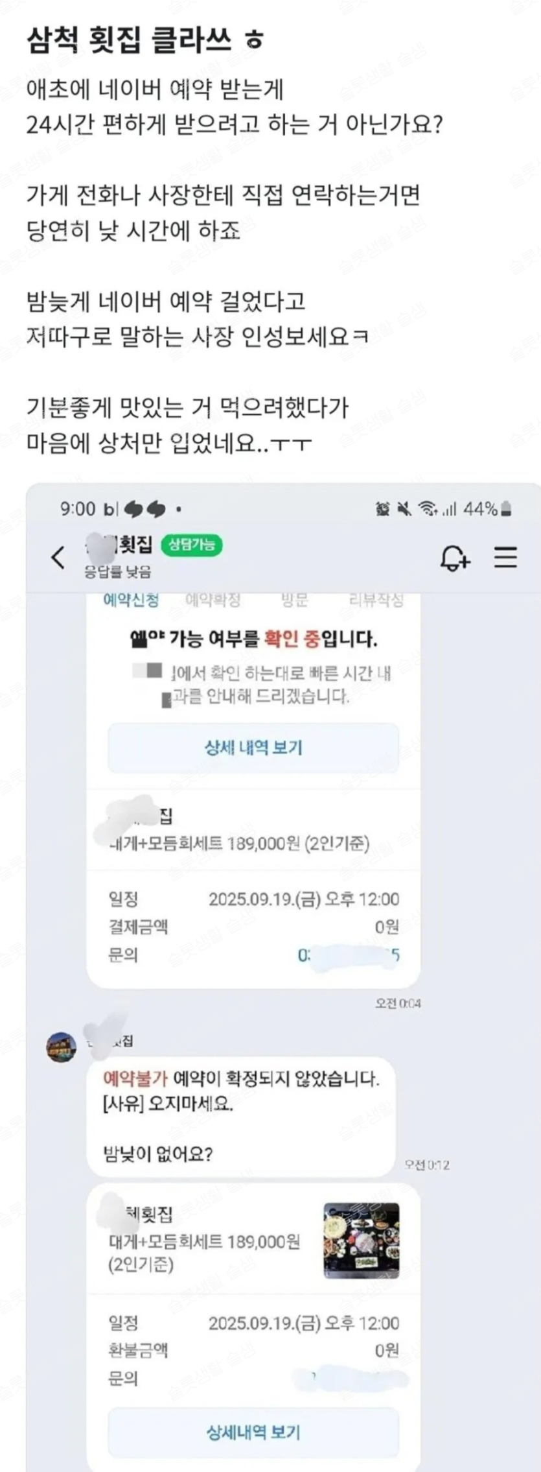Tap the upper 상세 내역 보기 button
This screenshot has height=1472, width=541.
coord(253,748)
